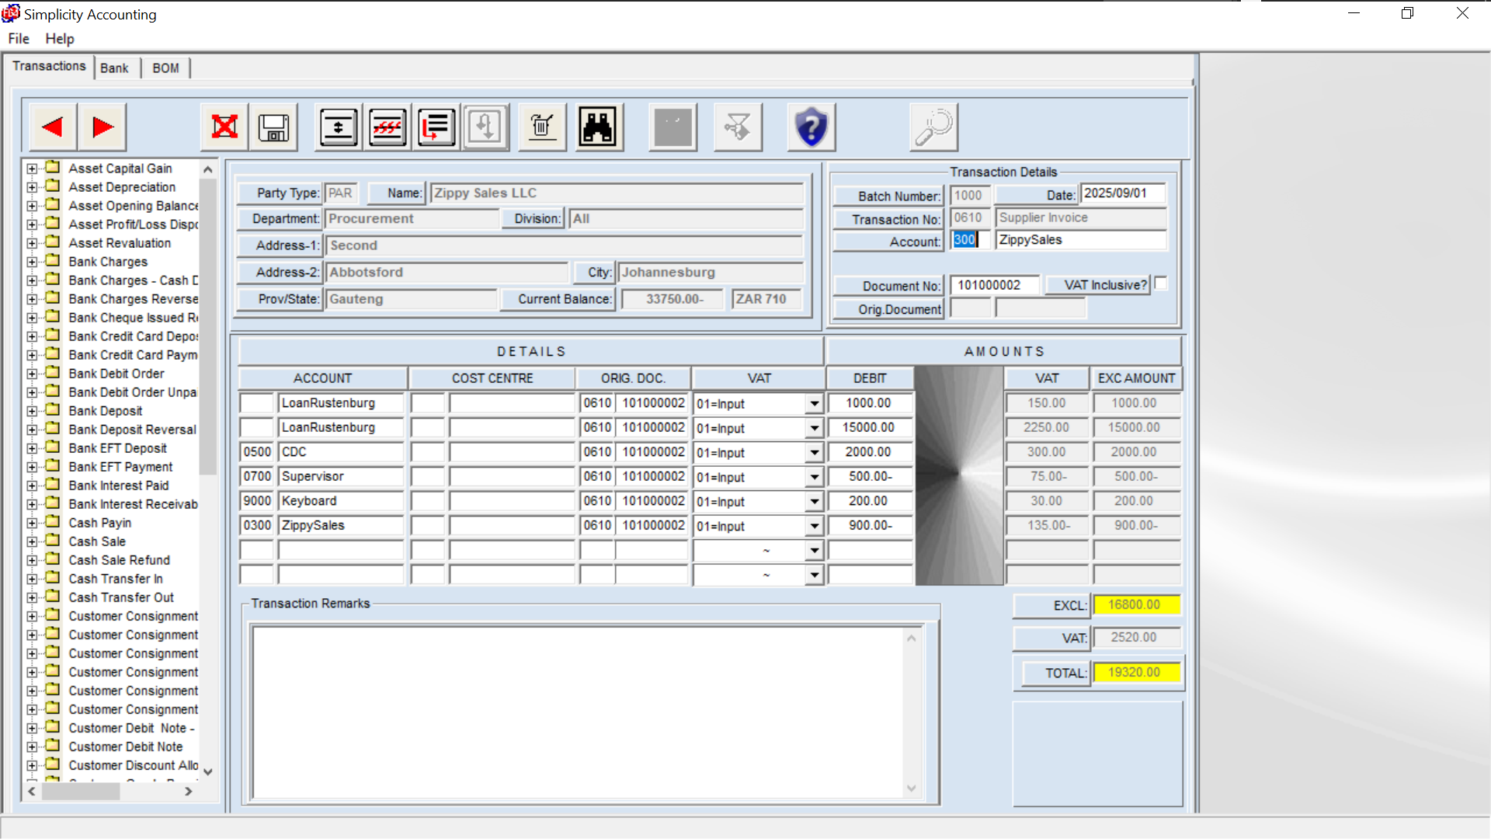The width and height of the screenshot is (1491, 839).
Task: Select Cash Sale Refund tree item
Action: click(119, 560)
